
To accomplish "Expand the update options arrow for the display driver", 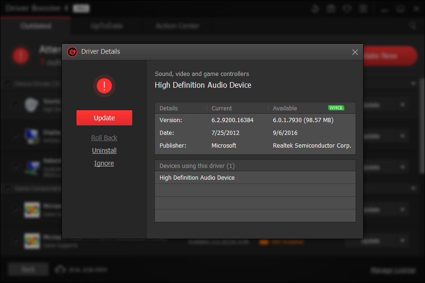I will point(402,136).
